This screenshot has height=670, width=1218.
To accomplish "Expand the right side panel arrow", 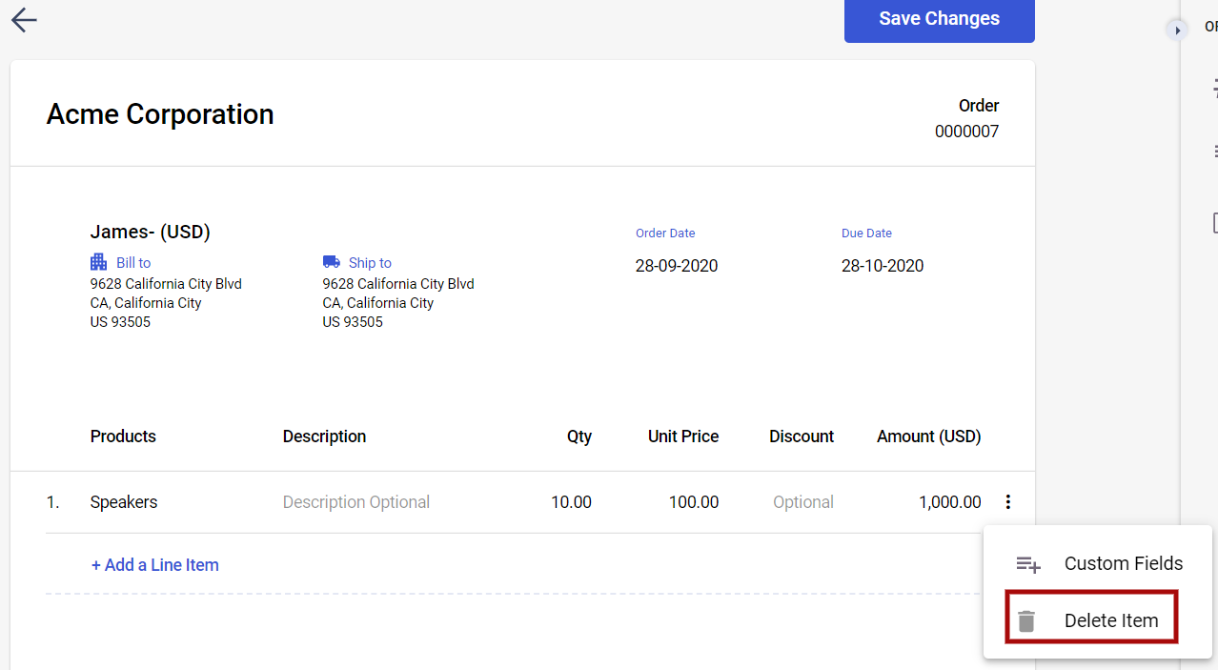I will 1177,30.
